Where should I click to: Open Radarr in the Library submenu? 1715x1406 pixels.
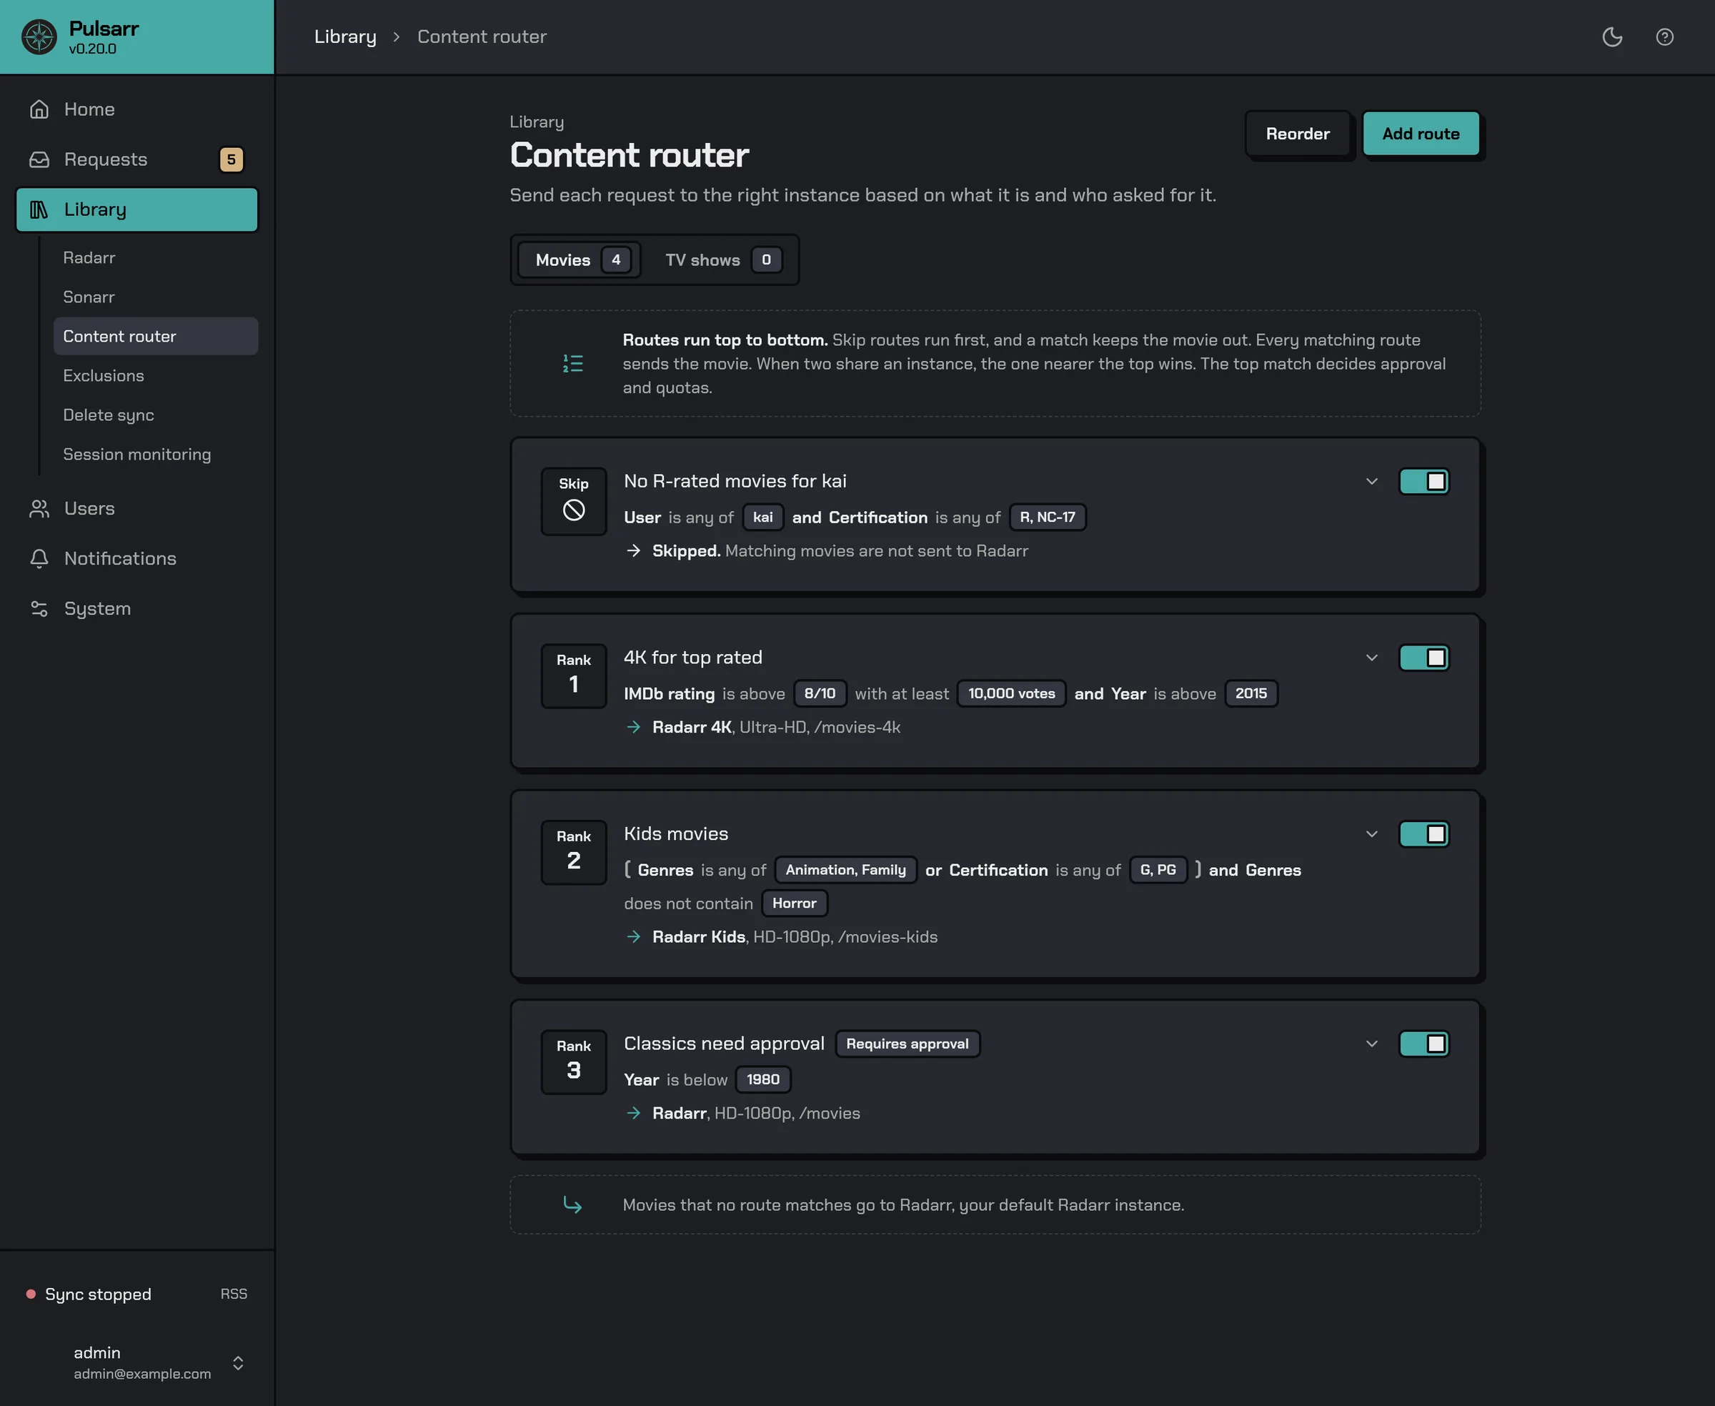click(x=156, y=257)
